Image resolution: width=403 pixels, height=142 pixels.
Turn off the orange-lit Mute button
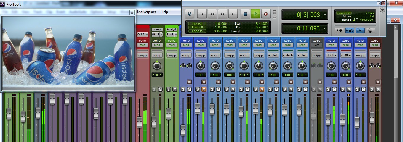[x=204, y=89]
